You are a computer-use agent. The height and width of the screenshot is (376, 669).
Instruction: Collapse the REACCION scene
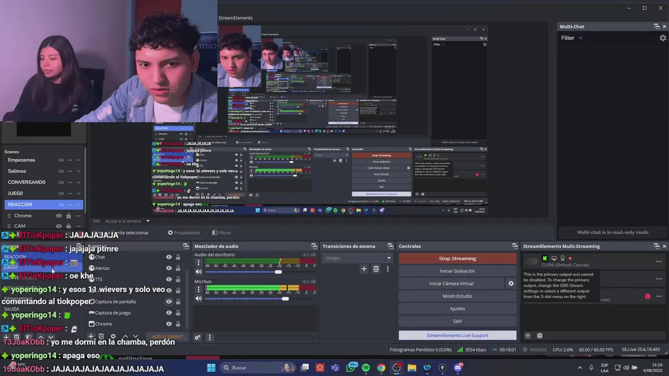[78, 205]
